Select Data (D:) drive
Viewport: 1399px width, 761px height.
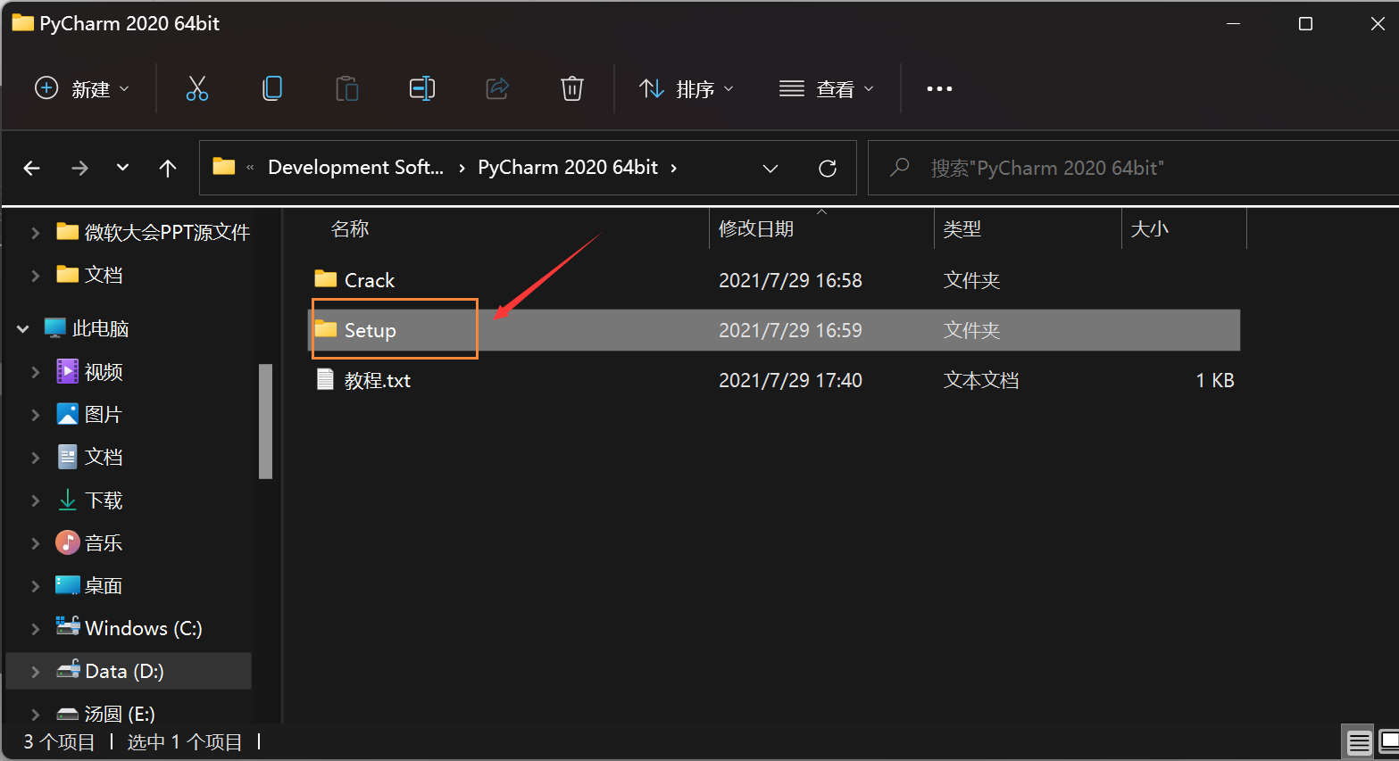pos(124,671)
